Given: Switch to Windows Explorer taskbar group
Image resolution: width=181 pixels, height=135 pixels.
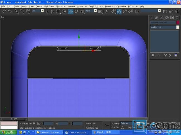Looking at the screenshot, I should [x=50, y=133].
